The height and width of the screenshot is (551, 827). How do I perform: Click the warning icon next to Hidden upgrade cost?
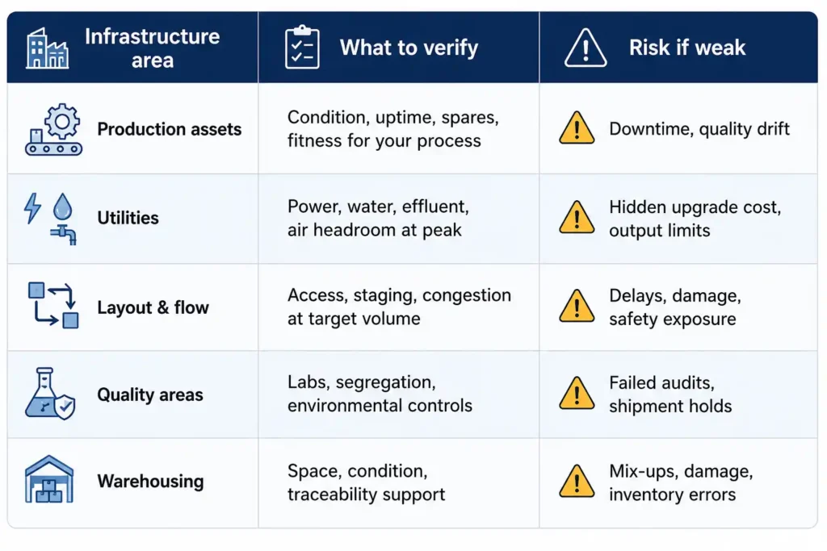point(577,217)
